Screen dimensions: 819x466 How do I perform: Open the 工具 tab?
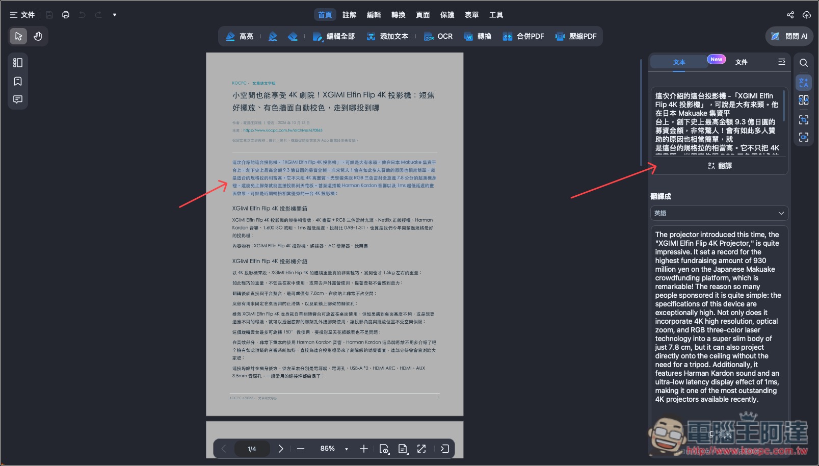(x=496, y=15)
